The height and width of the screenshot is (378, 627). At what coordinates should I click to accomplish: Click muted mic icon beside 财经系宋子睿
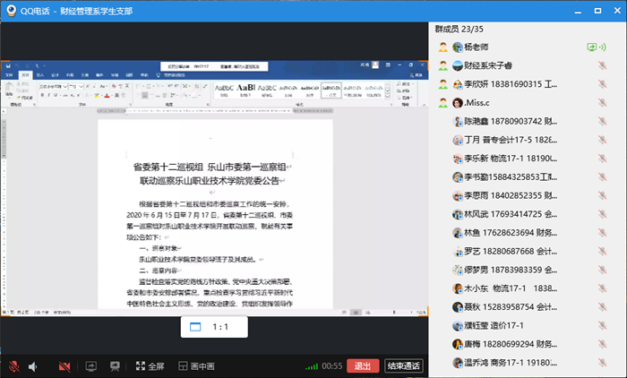pos(602,65)
